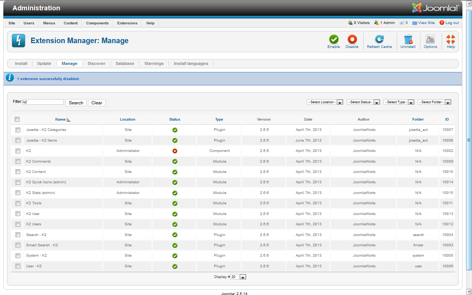The height and width of the screenshot is (295, 472).
Task: Open the Select Folder dropdown
Action: click(x=434, y=102)
